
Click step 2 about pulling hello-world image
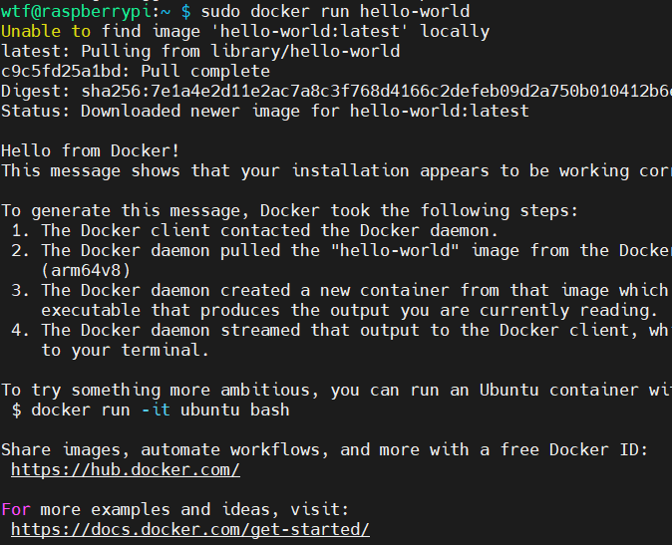point(342,250)
